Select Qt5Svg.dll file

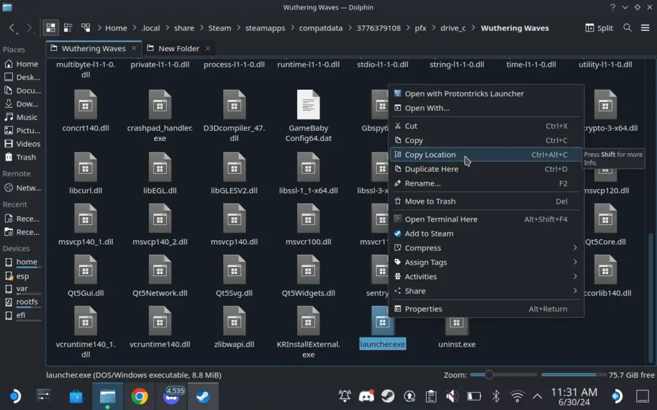234,275
